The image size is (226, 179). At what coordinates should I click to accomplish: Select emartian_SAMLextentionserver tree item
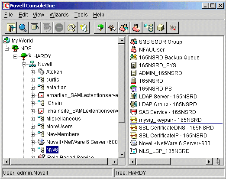tap(78, 95)
